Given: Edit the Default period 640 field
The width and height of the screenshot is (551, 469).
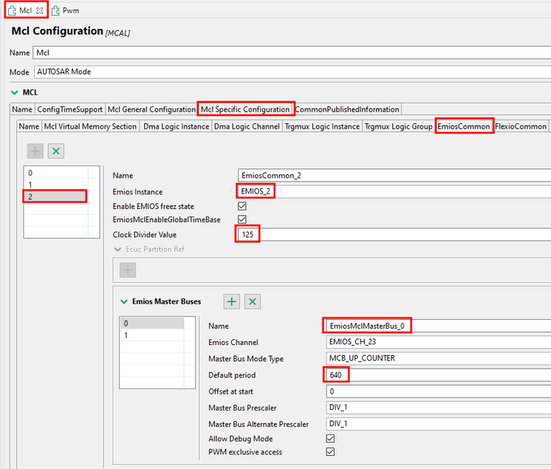Looking at the screenshot, I should (x=438, y=375).
